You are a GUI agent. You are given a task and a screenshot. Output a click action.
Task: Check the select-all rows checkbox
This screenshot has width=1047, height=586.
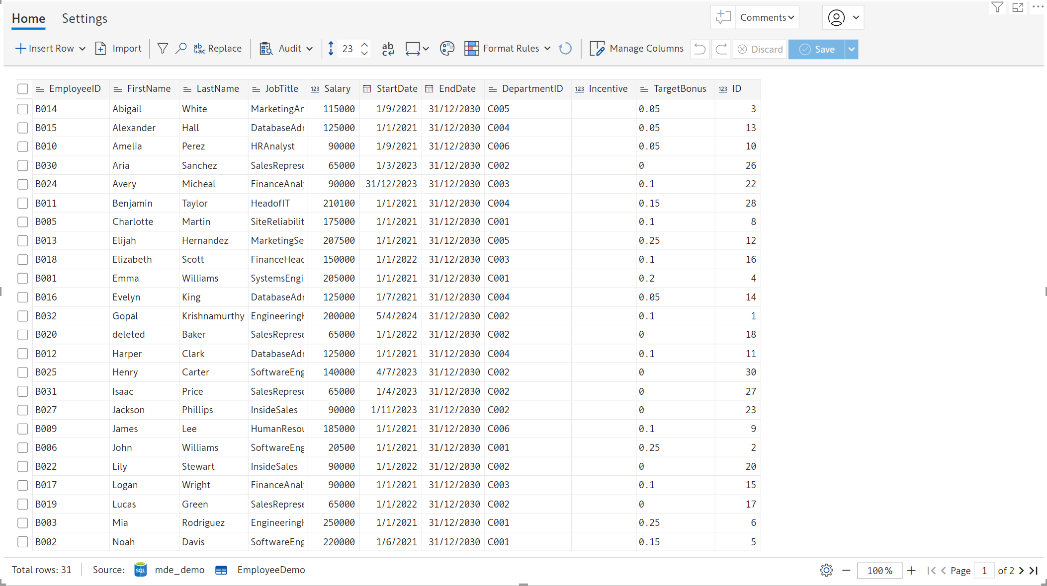[x=23, y=89]
